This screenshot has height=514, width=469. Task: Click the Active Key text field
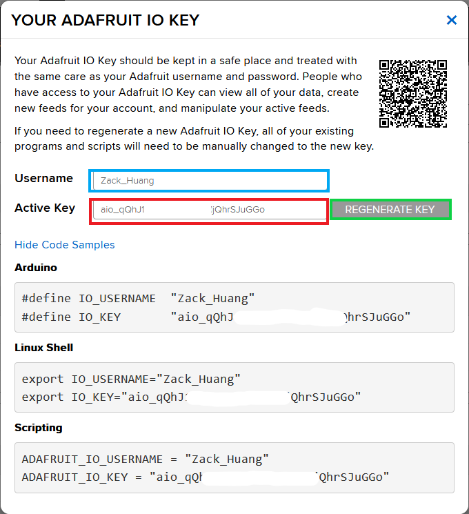209,210
